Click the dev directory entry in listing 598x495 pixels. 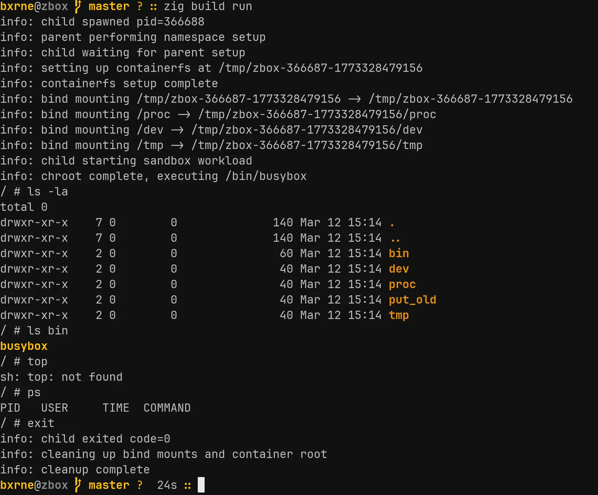tap(399, 269)
